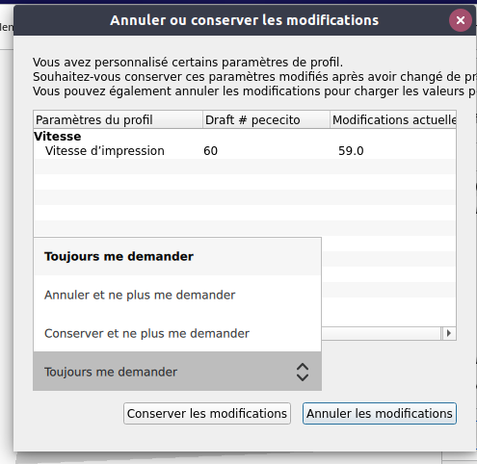477x464 pixels.
Task: Collapse the gray Toujours me demander combo box
Action: pyautogui.click(x=177, y=372)
